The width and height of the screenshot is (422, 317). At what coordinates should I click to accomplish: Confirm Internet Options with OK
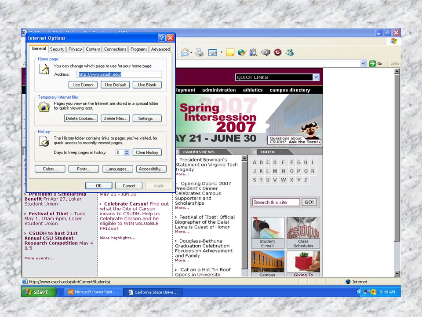click(99, 186)
